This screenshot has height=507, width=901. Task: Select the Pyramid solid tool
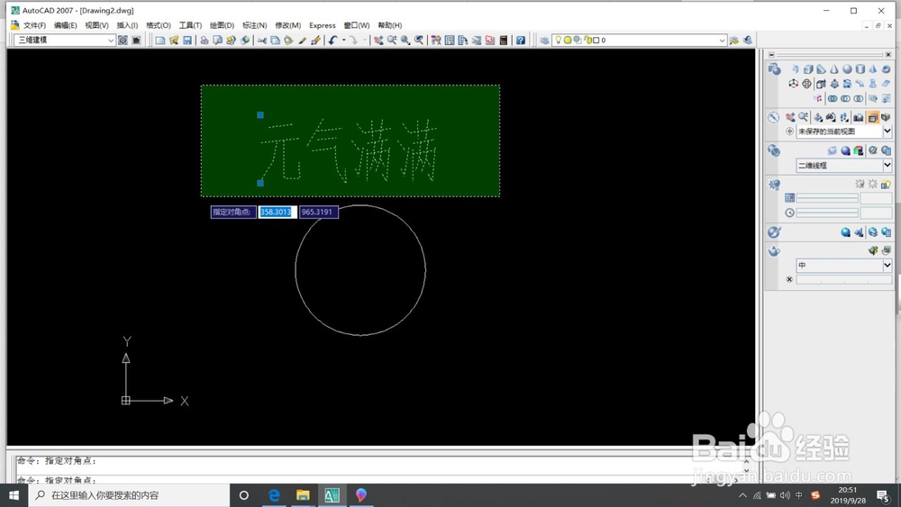click(x=873, y=69)
